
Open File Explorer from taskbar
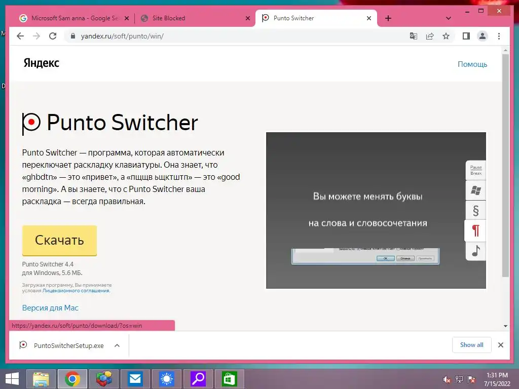[x=41, y=379]
